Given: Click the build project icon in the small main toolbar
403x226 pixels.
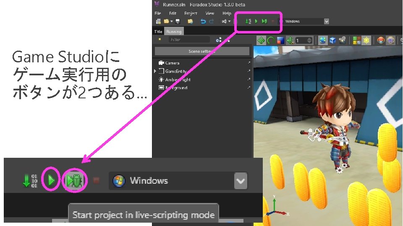Looking at the screenshot, I should pyautogui.click(x=248, y=21).
